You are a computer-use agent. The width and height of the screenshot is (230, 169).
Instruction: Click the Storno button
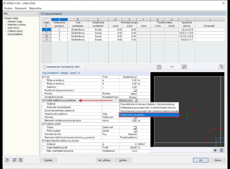(x=218, y=160)
